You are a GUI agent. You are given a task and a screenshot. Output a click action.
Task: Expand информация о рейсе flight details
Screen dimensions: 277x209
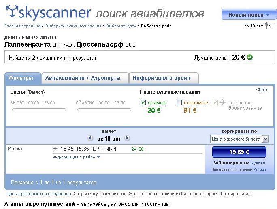[77, 157]
